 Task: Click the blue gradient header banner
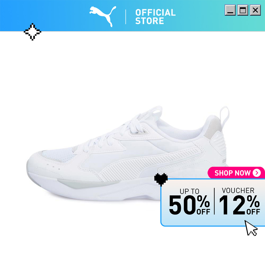coord(132,16)
